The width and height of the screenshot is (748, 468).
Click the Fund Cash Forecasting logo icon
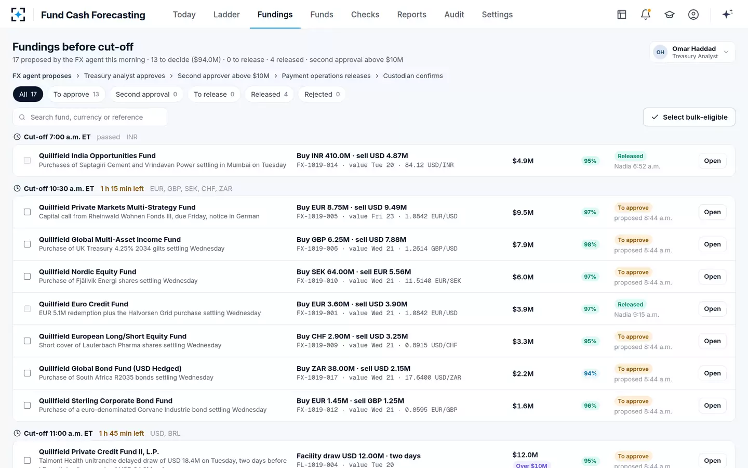(18, 15)
